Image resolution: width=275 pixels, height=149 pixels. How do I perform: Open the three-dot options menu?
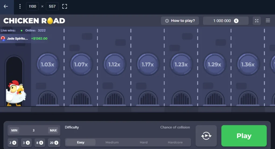coord(20,6)
